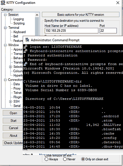Screen dimensions: 123x166
Task: Click the 'Microsoft Windows [Version' line
Action: [69, 68]
